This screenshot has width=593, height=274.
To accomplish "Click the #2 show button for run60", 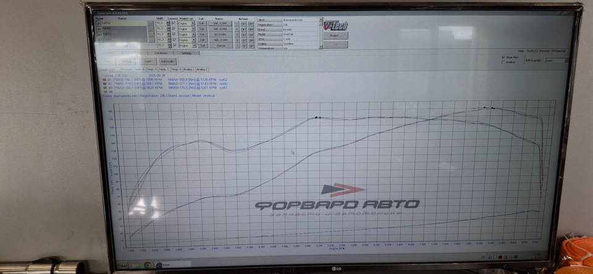I will coord(99,29).
